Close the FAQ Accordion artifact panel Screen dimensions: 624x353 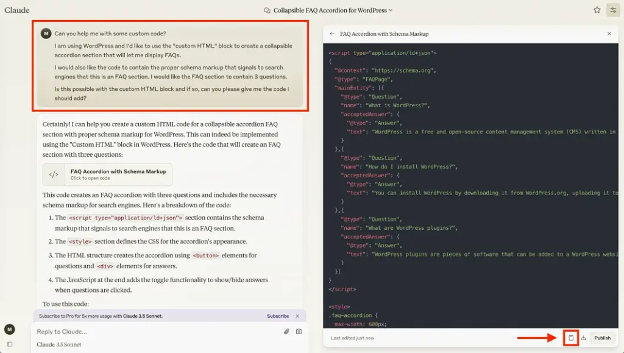(609, 34)
